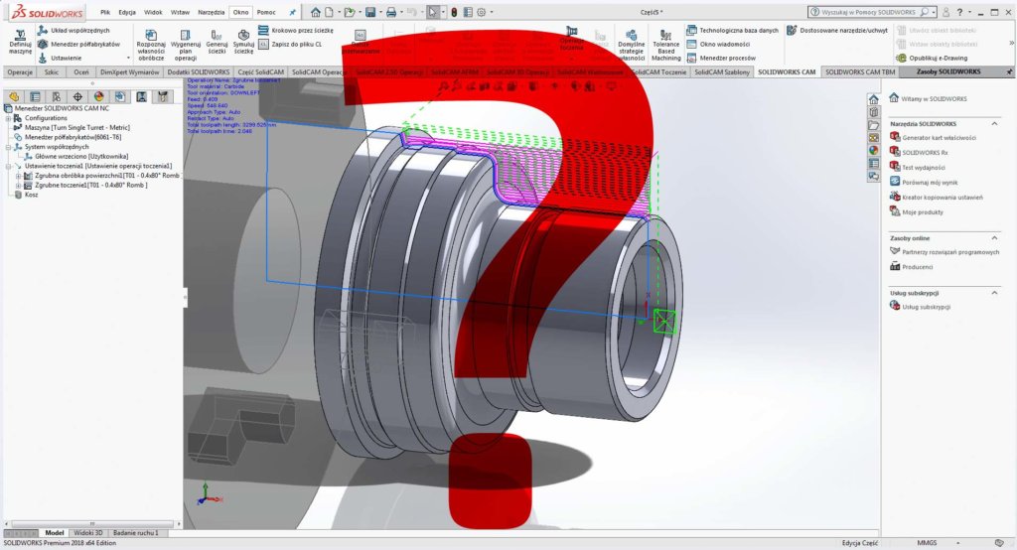The image size is (1017, 550).
Task: Open the Edycja menu
Action: [127, 12]
